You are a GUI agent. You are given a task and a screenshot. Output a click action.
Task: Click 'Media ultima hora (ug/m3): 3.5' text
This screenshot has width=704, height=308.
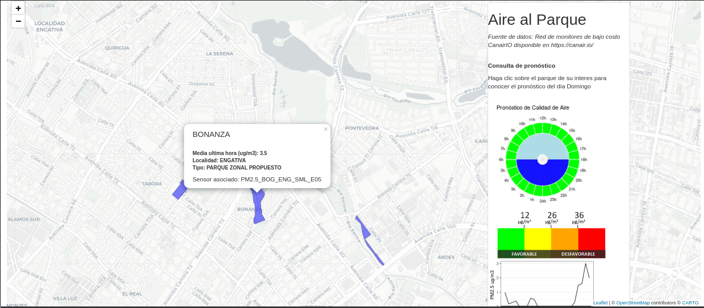point(230,153)
